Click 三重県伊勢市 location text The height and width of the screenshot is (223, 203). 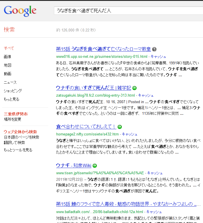pyautogui.click(x=16, y=114)
